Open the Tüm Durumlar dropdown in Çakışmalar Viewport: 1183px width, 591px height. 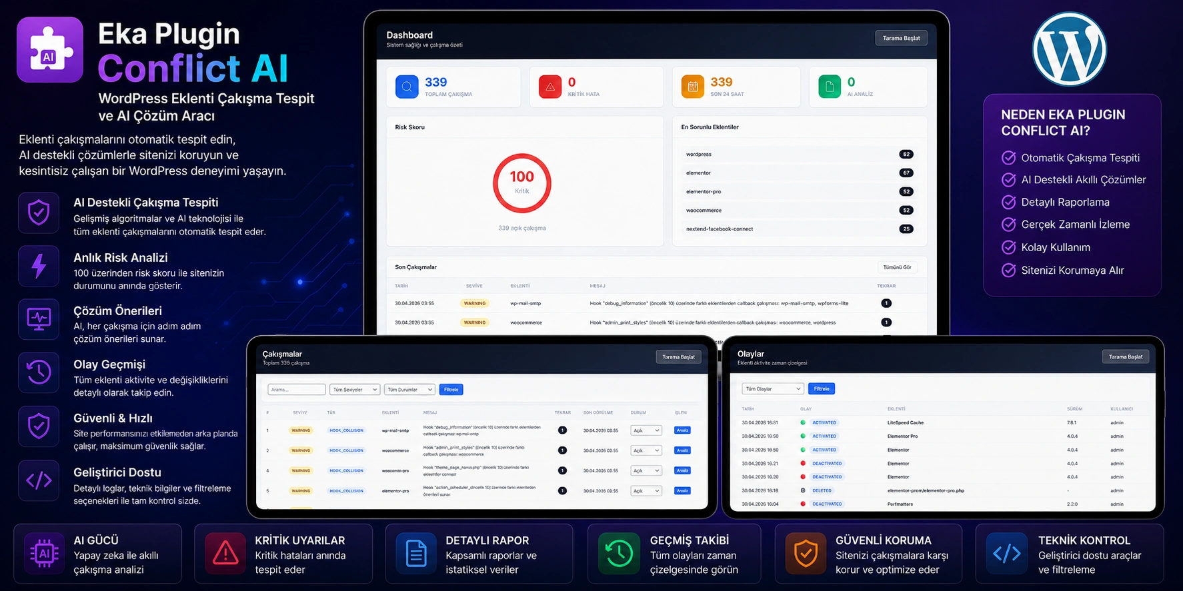409,390
